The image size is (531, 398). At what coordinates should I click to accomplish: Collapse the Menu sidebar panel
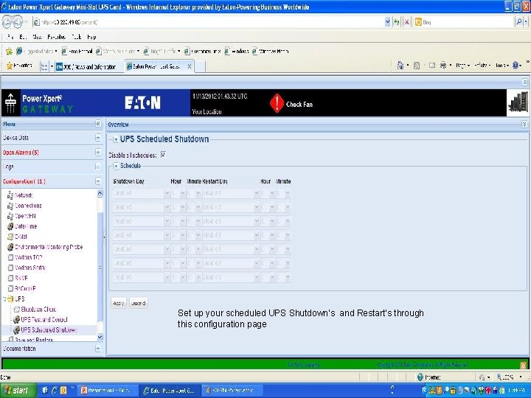tap(98, 124)
